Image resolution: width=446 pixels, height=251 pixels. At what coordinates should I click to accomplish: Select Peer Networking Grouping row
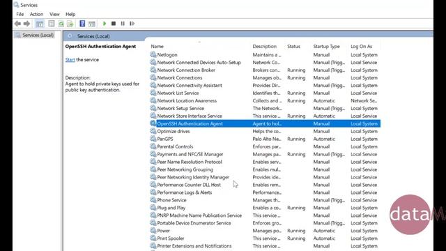[x=265, y=169]
